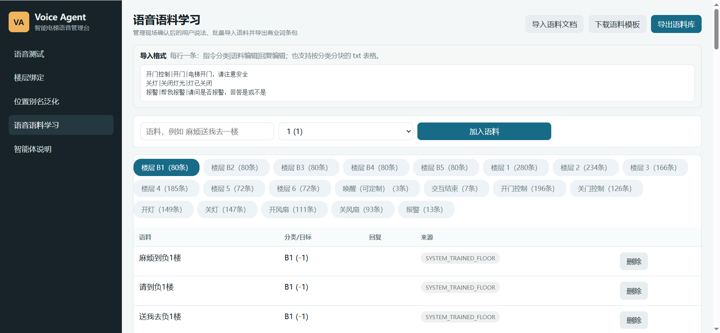720x333 pixels.
Task: Select the 楼层 6 (72条) tab
Action: 300,188
